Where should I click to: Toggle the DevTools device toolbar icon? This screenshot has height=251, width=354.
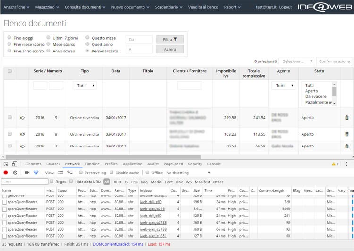click(15, 164)
